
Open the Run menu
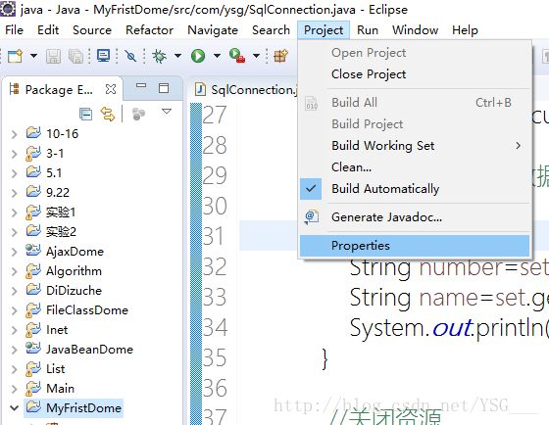coord(368,30)
